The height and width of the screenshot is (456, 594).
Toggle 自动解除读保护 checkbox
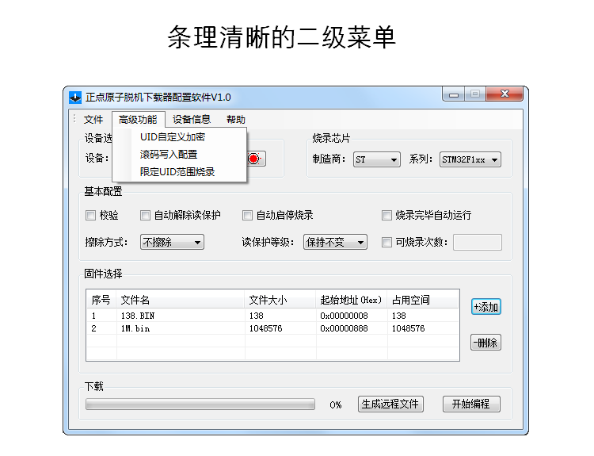coord(145,216)
